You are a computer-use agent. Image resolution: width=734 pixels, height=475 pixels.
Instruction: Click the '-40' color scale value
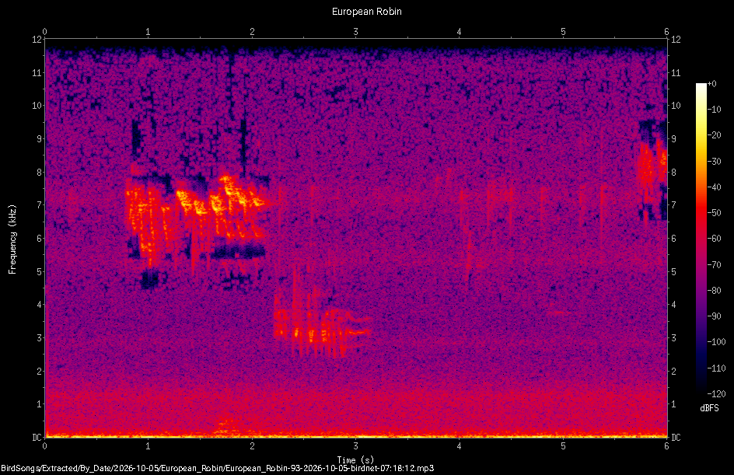(715, 187)
